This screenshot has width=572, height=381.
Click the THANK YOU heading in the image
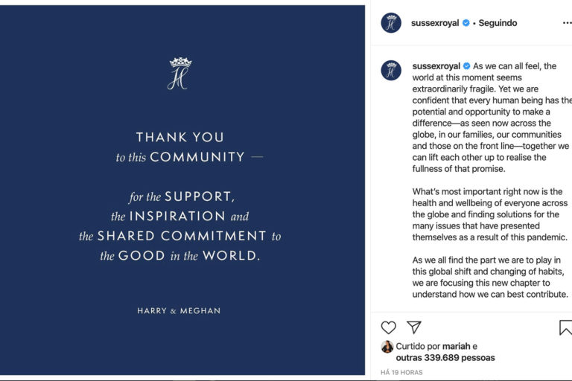click(x=179, y=137)
